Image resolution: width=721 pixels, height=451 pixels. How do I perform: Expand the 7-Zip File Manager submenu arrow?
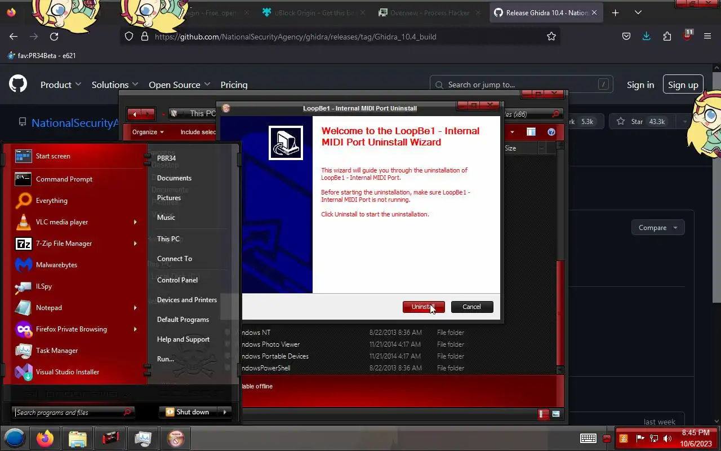click(135, 244)
